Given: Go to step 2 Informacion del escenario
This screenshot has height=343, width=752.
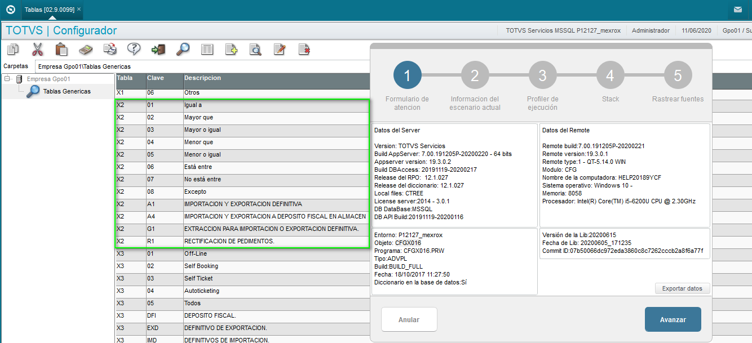Looking at the screenshot, I should (x=475, y=75).
